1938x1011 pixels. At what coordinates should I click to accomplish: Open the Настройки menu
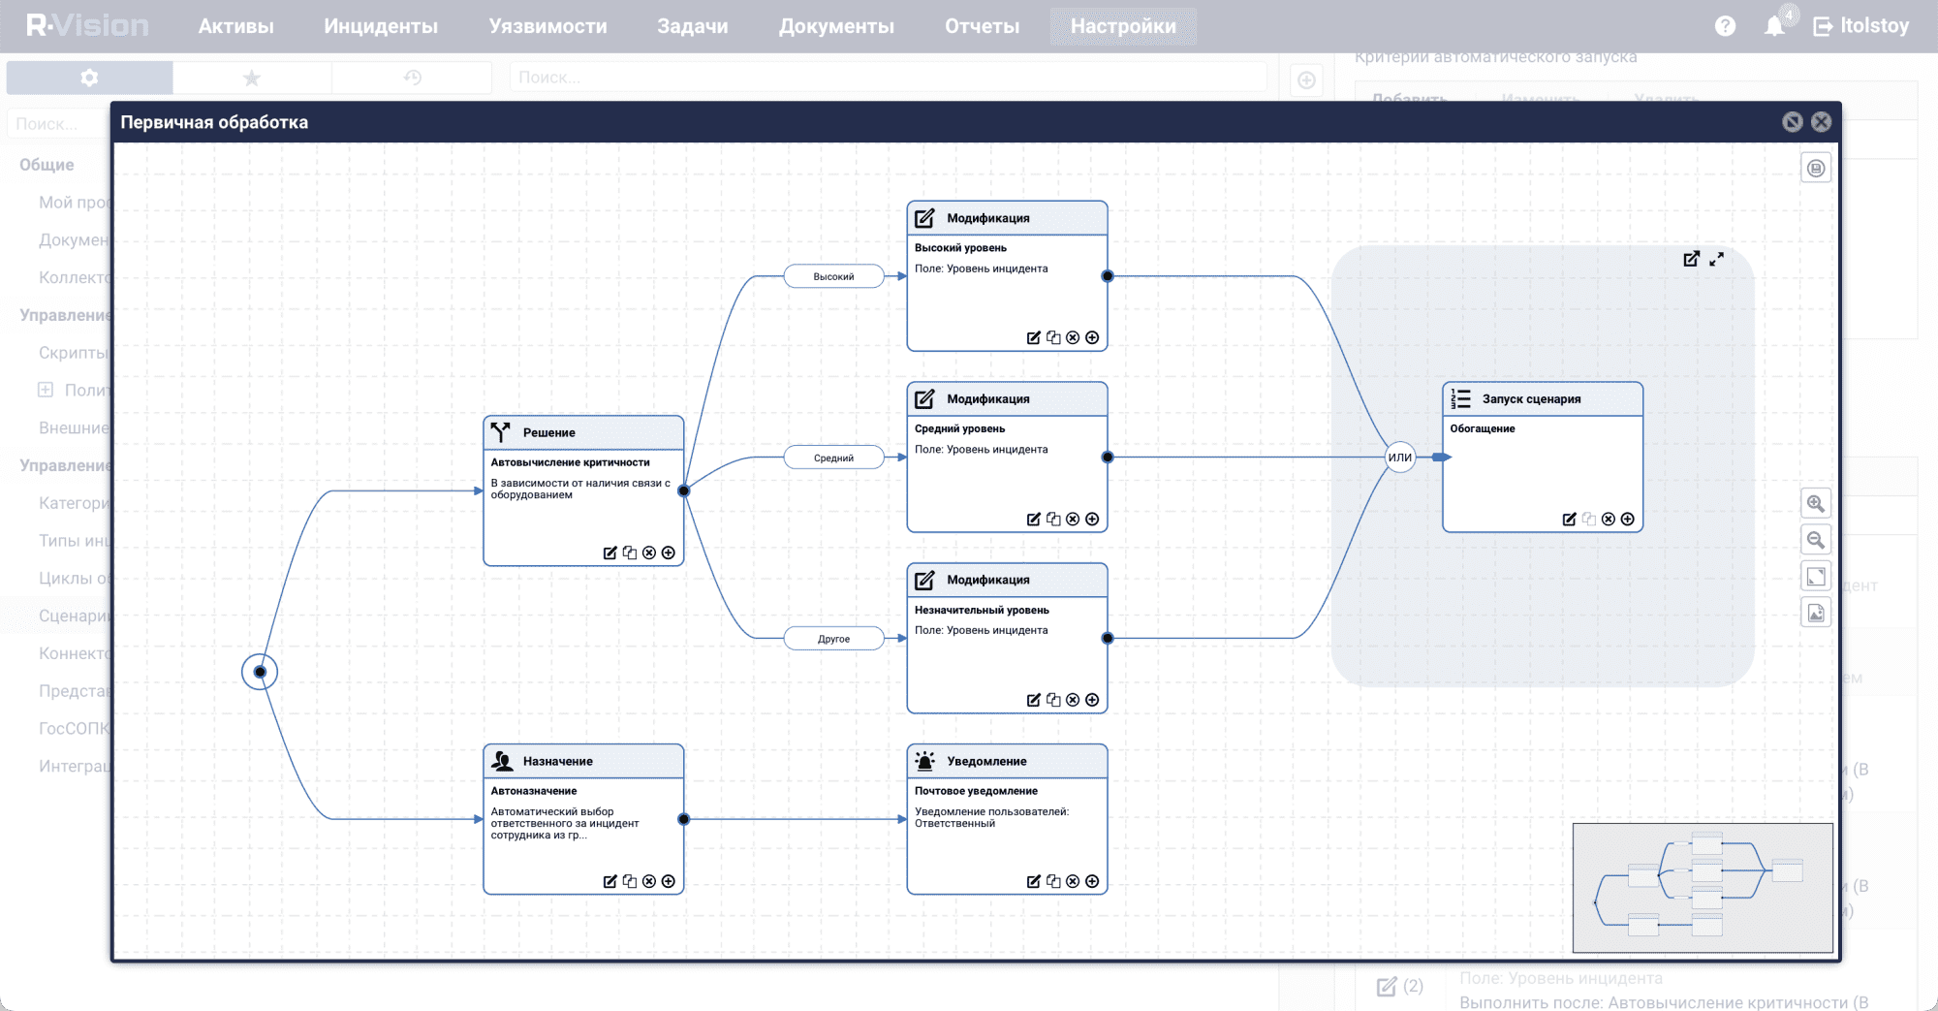coord(1124,26)
